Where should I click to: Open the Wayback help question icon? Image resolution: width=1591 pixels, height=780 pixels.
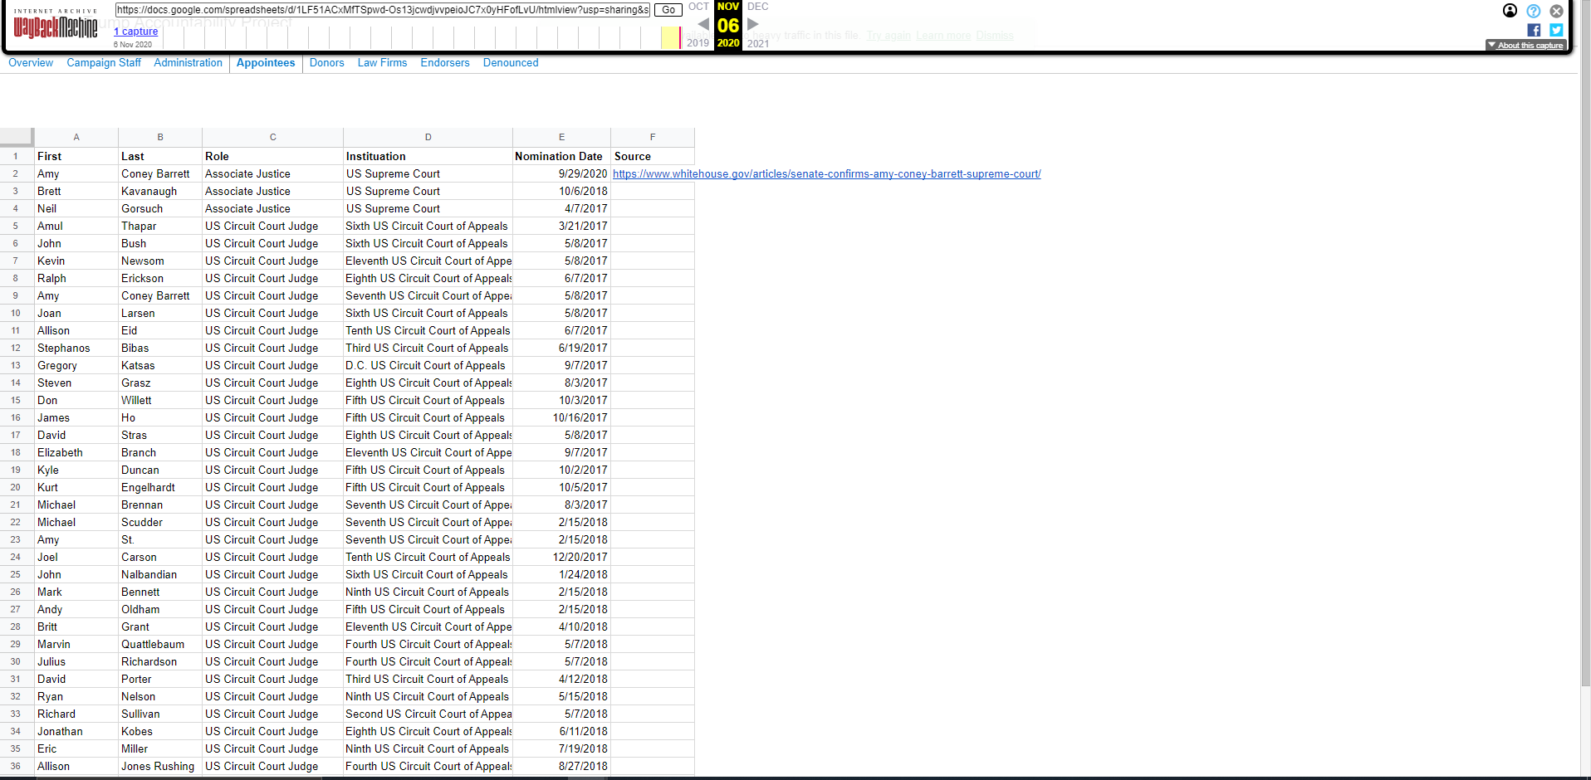point(1533,11)
